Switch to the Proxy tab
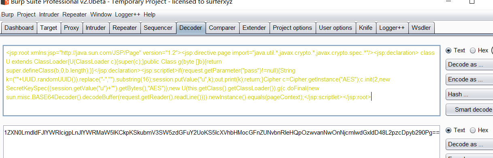This screenshot has width=493, height=158. 72,28
